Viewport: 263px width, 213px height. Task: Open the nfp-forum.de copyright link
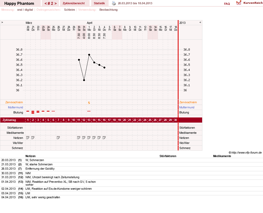pos(245,153)
